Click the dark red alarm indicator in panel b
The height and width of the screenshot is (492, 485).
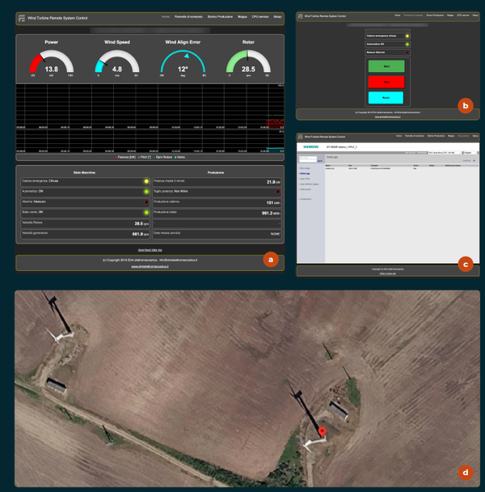(407, 53)
